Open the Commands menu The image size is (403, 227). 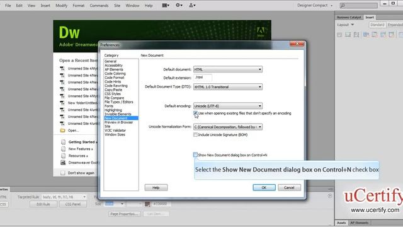pos(99,6)
